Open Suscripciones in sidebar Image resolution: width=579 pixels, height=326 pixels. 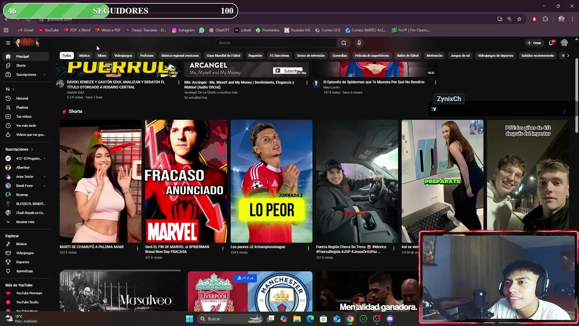pyautogui.click(x=26, y=75)
